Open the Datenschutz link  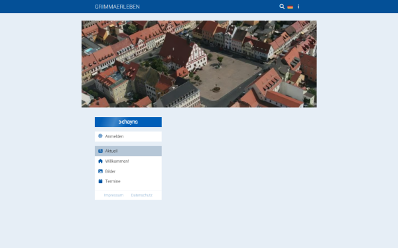coord(142,195)
